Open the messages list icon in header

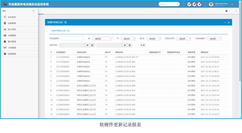(x=189, y=4)
